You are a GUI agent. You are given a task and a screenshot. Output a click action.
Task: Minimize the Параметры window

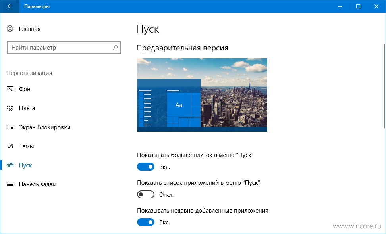coord(340,6)
